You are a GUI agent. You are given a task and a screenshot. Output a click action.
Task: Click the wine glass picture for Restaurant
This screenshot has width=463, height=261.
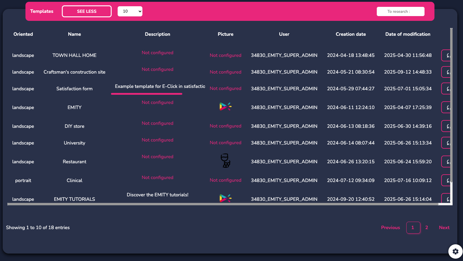pos(225,161)
